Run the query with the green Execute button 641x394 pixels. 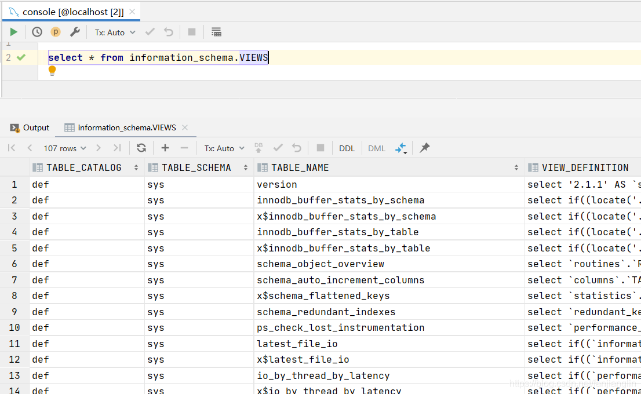[13, 32]
